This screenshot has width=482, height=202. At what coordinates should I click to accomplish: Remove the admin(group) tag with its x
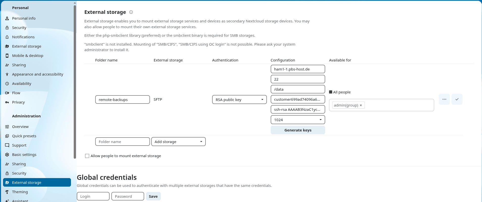(361, 105)
